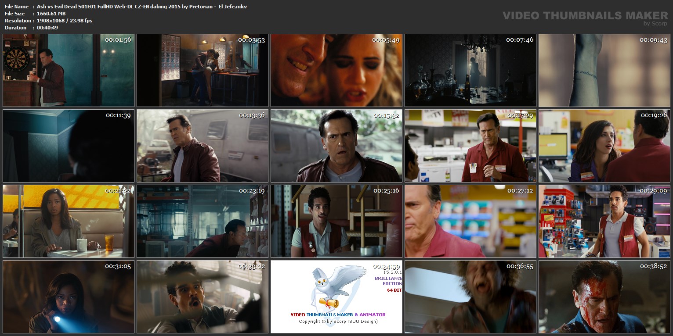Open the 00:36:55 screaming face thumbnail

click(470, 297)
